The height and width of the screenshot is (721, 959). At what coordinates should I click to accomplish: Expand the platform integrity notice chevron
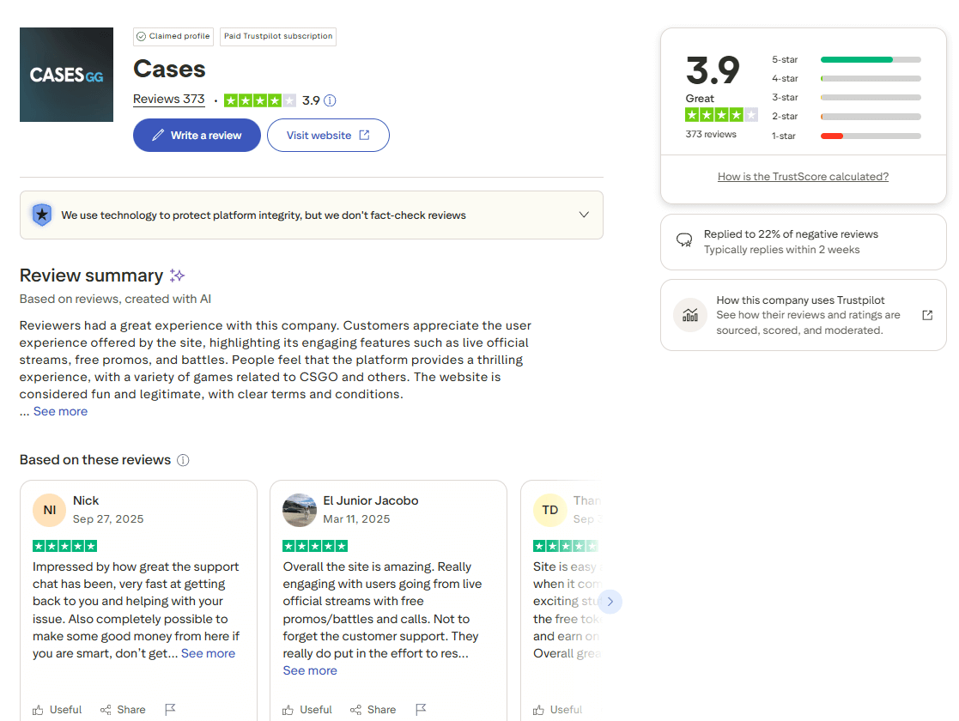tap(584, 215)
